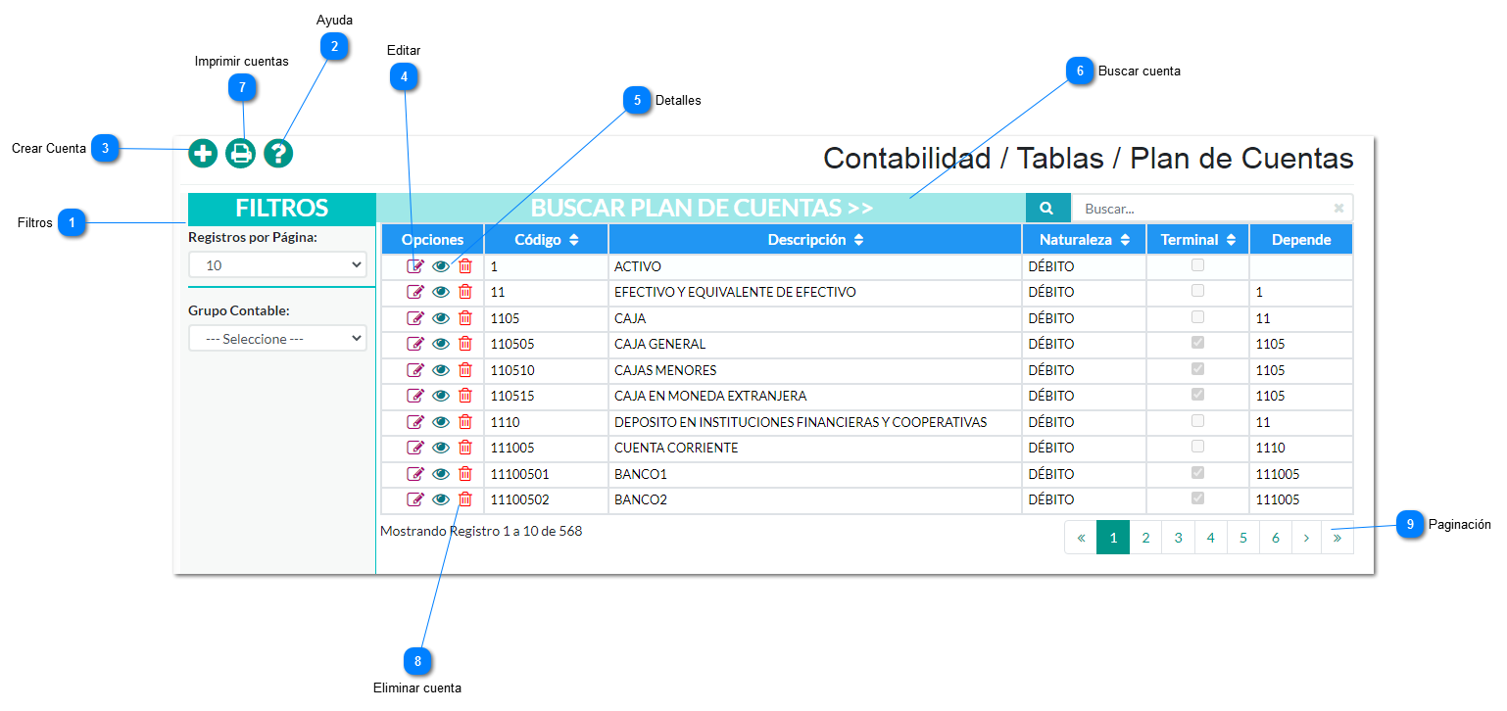Go to pagination page 6
Viewport: 1507px width, 711px height.
[x=1275, y=538]
